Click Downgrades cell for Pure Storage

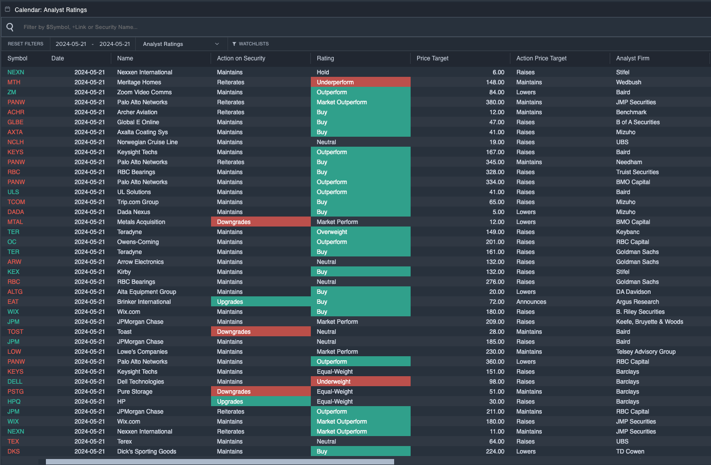tap(260, 392)
